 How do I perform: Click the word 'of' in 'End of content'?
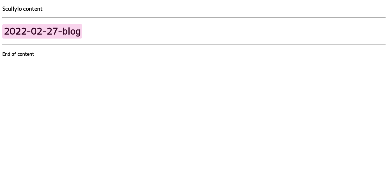[14, 54]
